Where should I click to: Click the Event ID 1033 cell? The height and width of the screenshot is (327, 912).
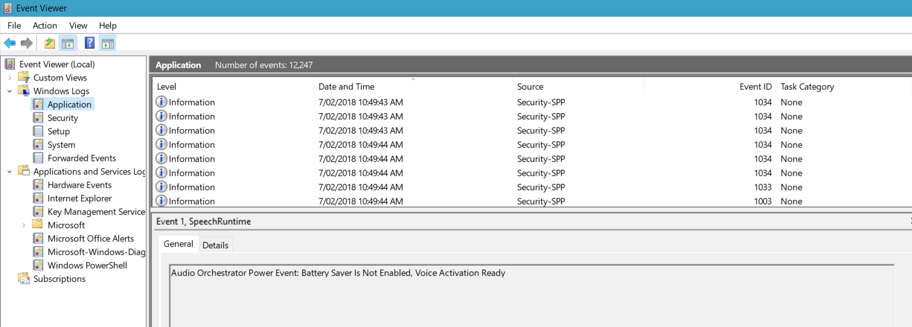(762, 187)
